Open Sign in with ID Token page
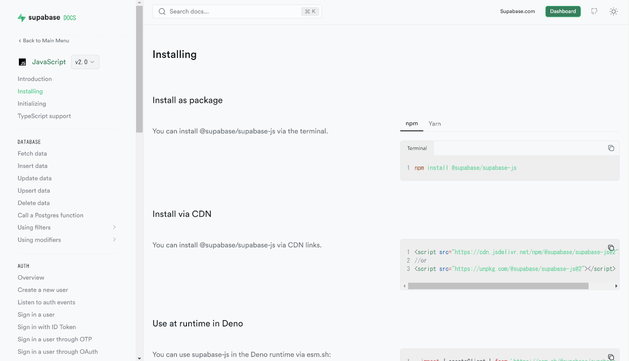 [47, 327]
